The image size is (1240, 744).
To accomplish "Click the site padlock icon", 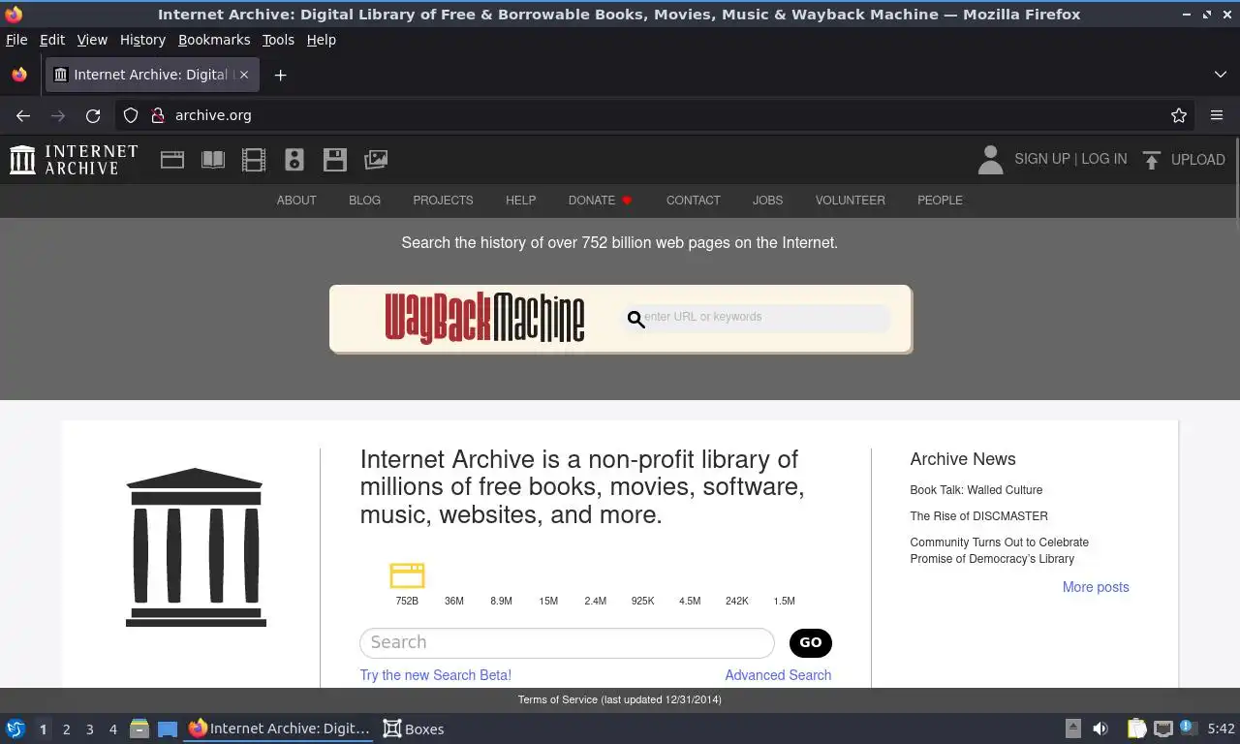I will (x=158, y=115).
